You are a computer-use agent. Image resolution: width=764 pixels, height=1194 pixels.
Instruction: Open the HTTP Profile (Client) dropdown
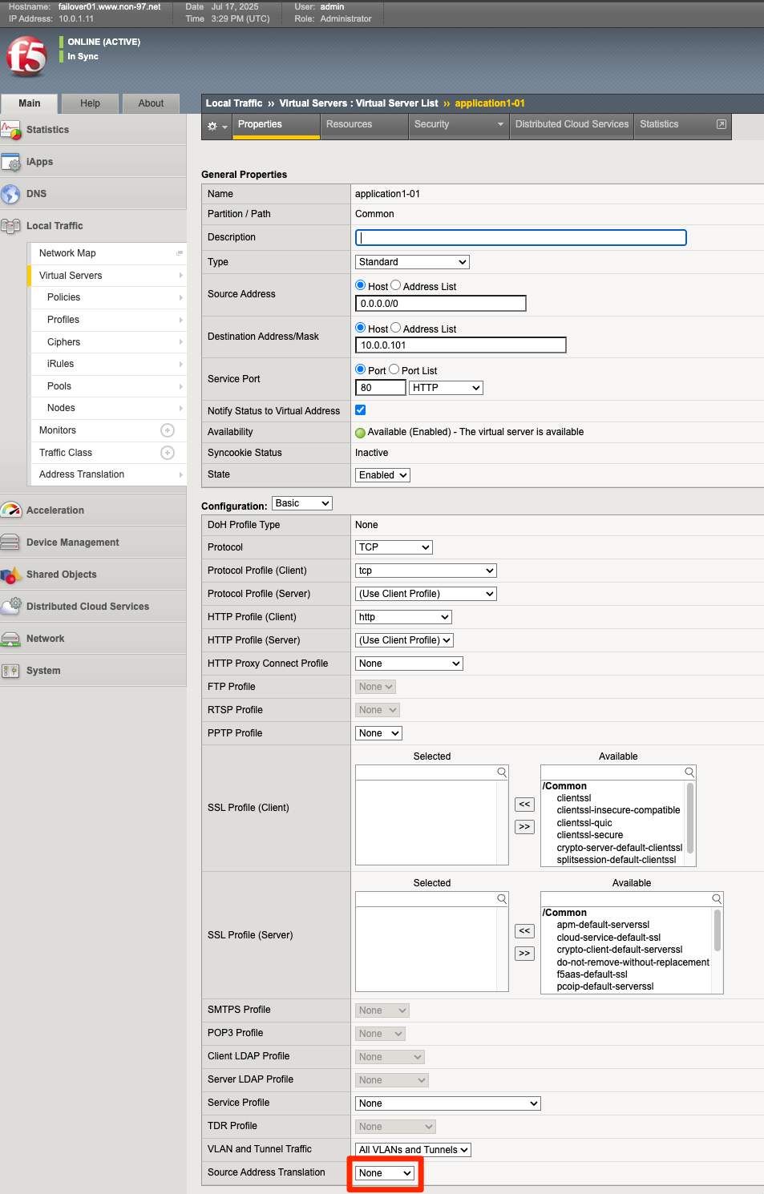pos(403,617)
